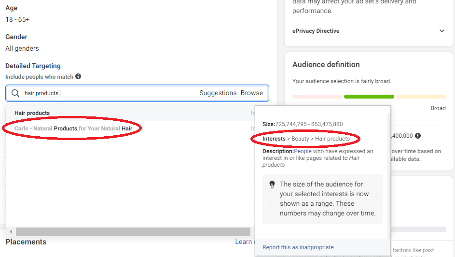Click the yellow Broad segment of audience meter
The image size is (455, 257).
tap(421, 97)
